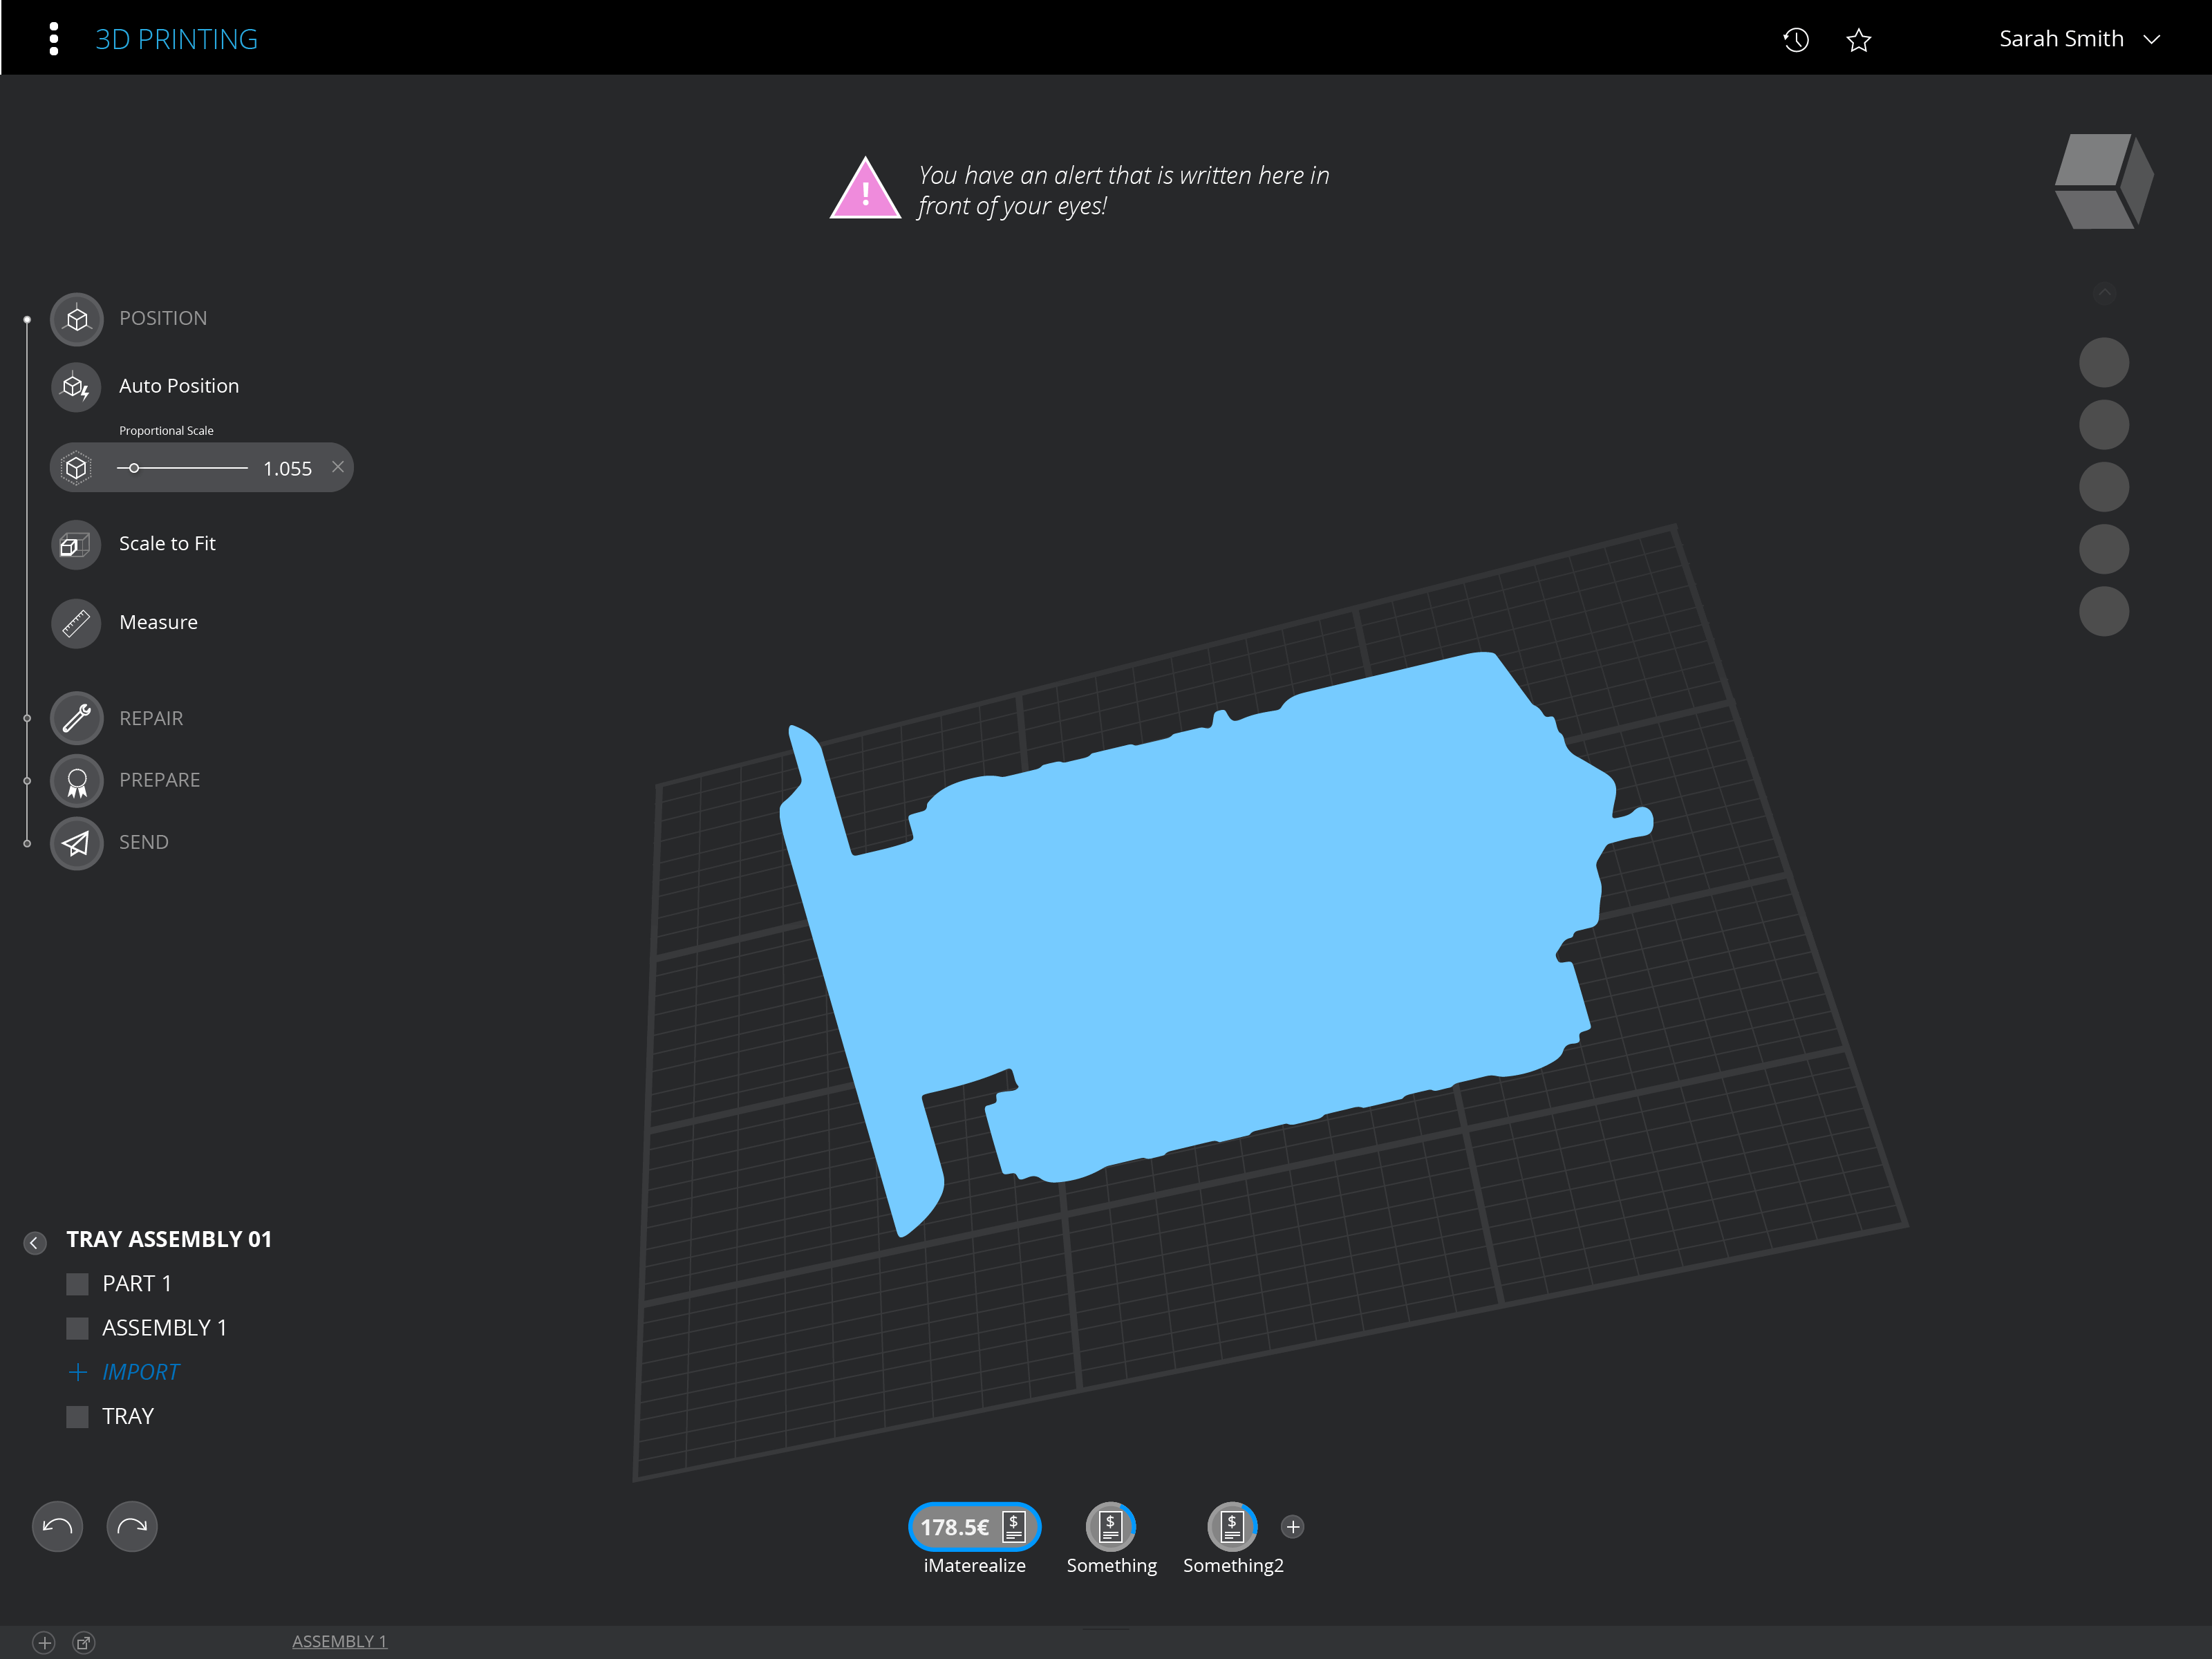Click the IMPORT link
2212x1659 pixels.
(140, 1371)
